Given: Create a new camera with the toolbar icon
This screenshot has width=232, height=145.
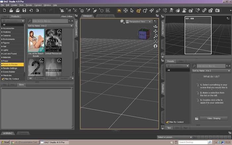Looking at the screenshot, I should (62, 11).
